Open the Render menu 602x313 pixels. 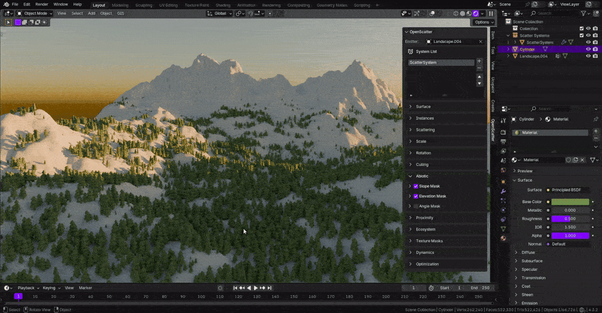coord(42,4)
